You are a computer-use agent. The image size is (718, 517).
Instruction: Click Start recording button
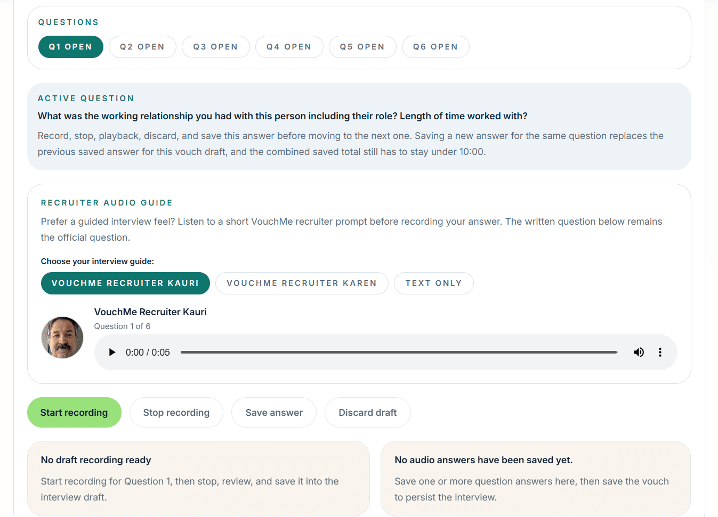74,413
